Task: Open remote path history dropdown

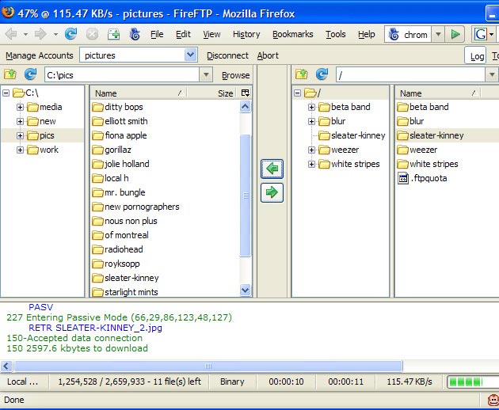Action: click(x=492, y=75)
